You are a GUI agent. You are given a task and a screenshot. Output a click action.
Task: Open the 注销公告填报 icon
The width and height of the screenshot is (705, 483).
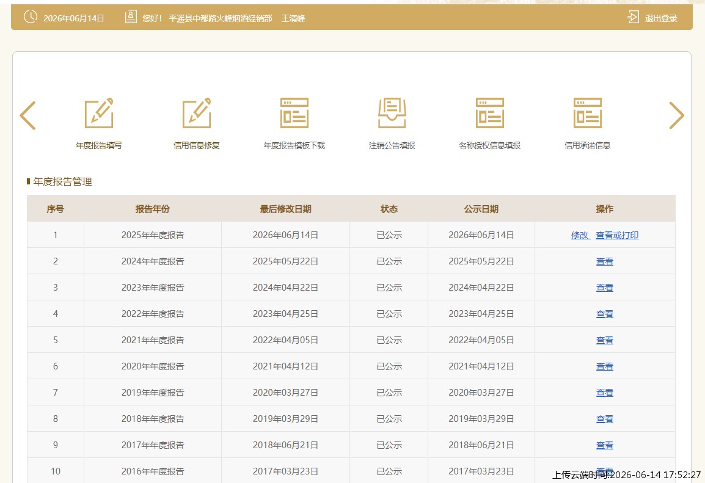[x=392, y=113]
